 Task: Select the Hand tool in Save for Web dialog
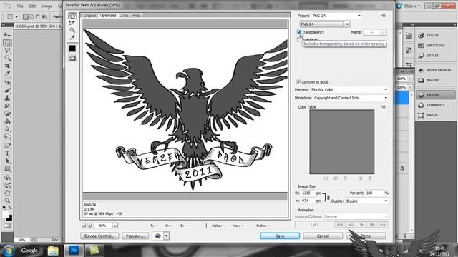click(72, 16)
